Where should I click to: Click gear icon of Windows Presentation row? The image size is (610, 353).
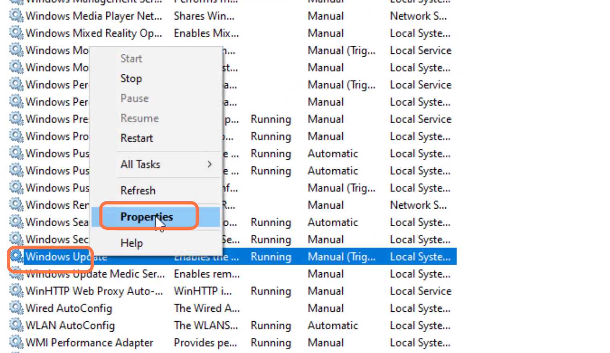tap(16, 119)
